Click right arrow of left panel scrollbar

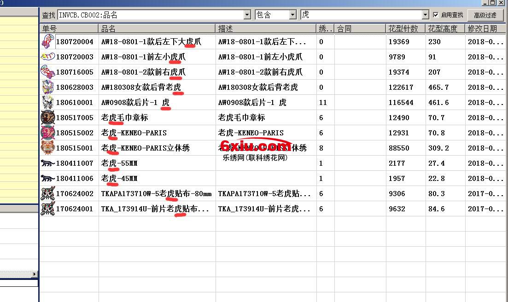click(34, 274)
